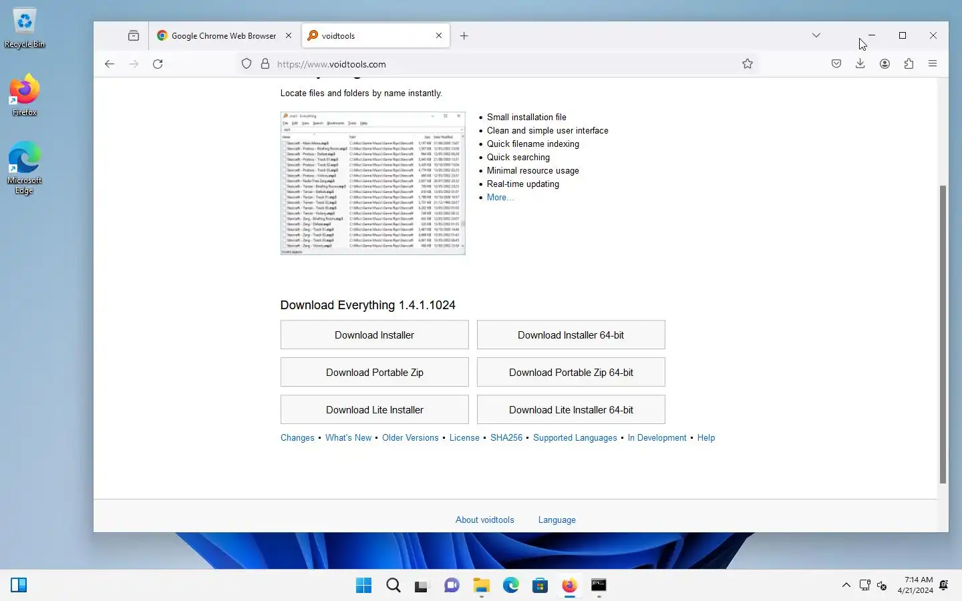The height and width of the screenshot is (601, 962).
Task: Open the Widgets panel on the taskbar
Action: click(x=19, y=586)
